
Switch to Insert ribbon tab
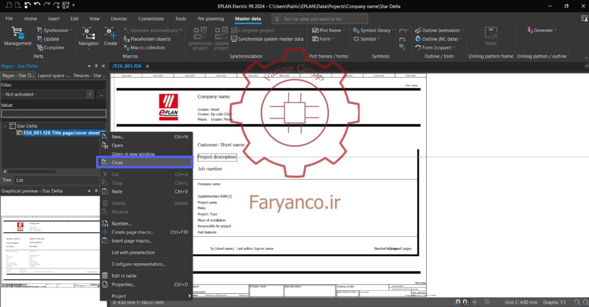tap(53, 18)
